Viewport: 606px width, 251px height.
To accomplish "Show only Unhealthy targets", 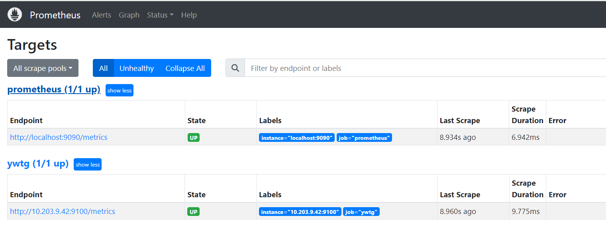I will 137,68.
